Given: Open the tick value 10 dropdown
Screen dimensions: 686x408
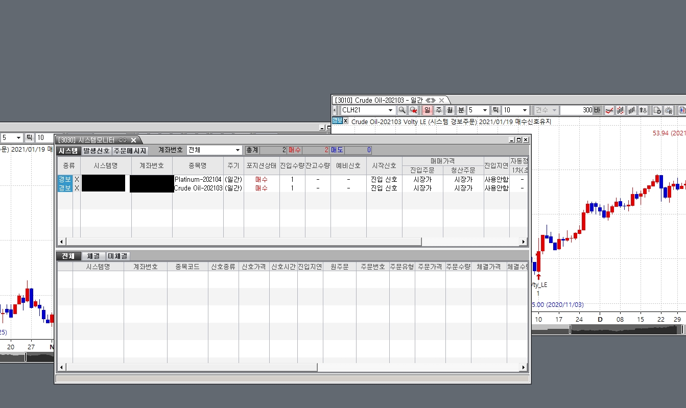Looking at the screenshot, I should [525, 110].
